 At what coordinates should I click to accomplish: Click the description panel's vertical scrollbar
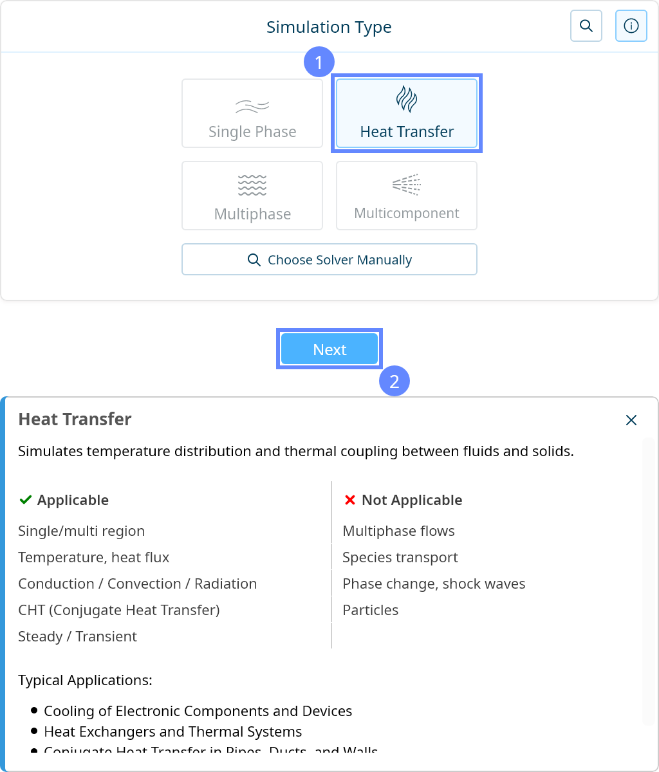point(648,579)
